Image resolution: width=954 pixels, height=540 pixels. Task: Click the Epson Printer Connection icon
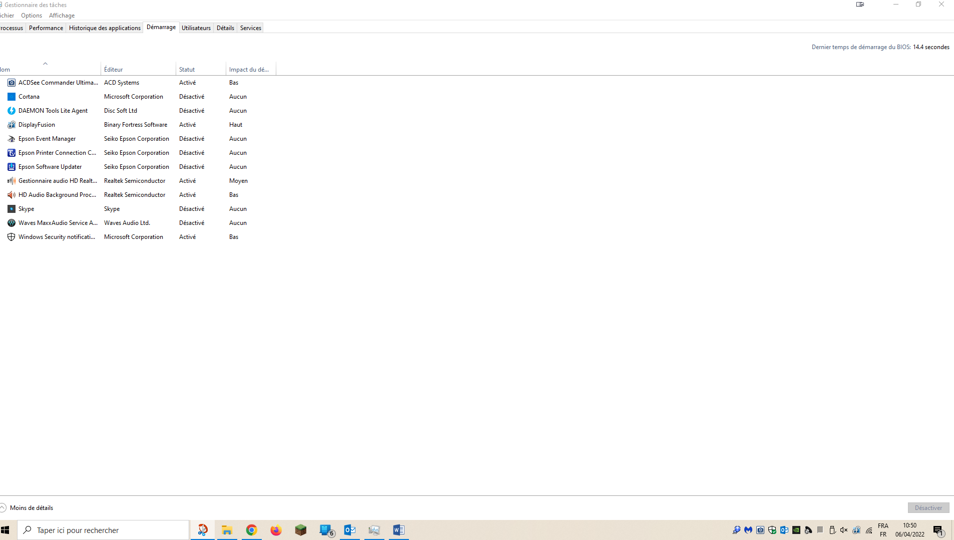click(x=12, y=153)
